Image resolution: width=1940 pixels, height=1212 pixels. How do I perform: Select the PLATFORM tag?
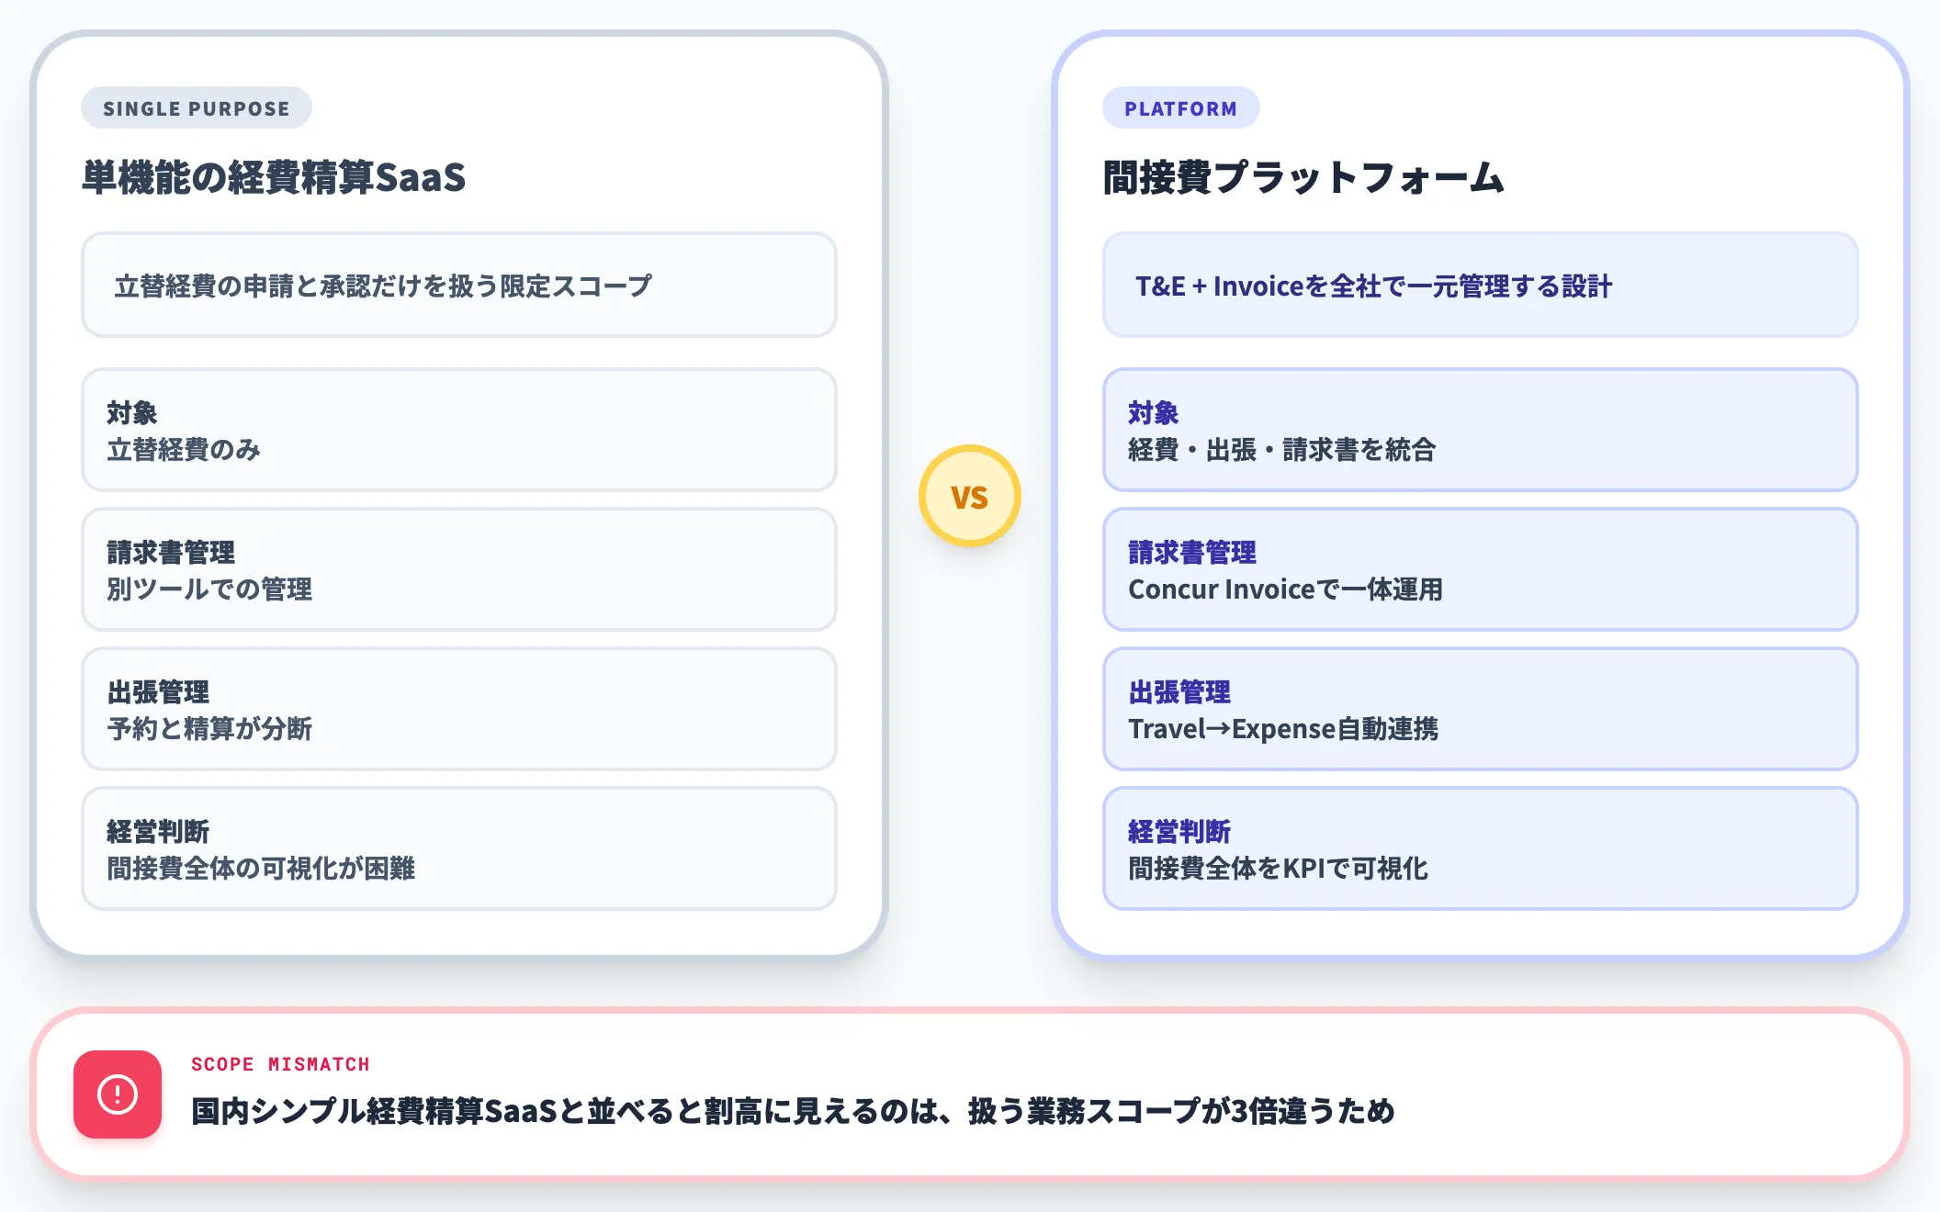tap(1181, 108)
